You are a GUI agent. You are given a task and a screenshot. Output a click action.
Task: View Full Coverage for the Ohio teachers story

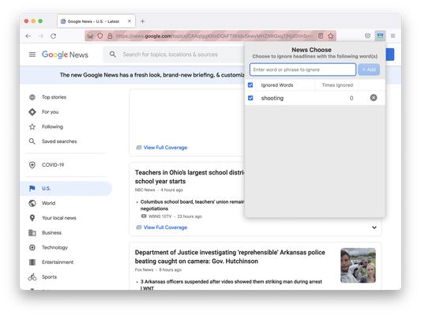coord(165,228)
